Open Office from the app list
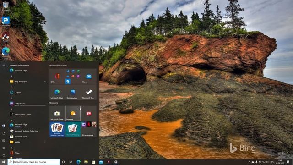The height and width of the screenshot is (165, 293). [x=27, y=153]
